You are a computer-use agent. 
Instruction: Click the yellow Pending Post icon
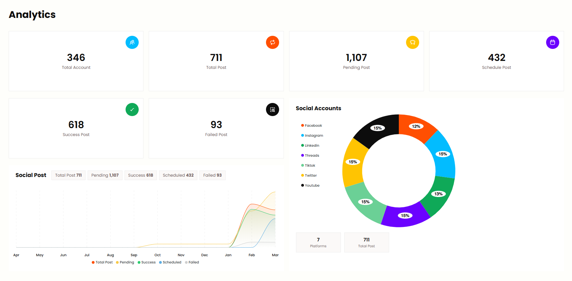tap(413, 42)
